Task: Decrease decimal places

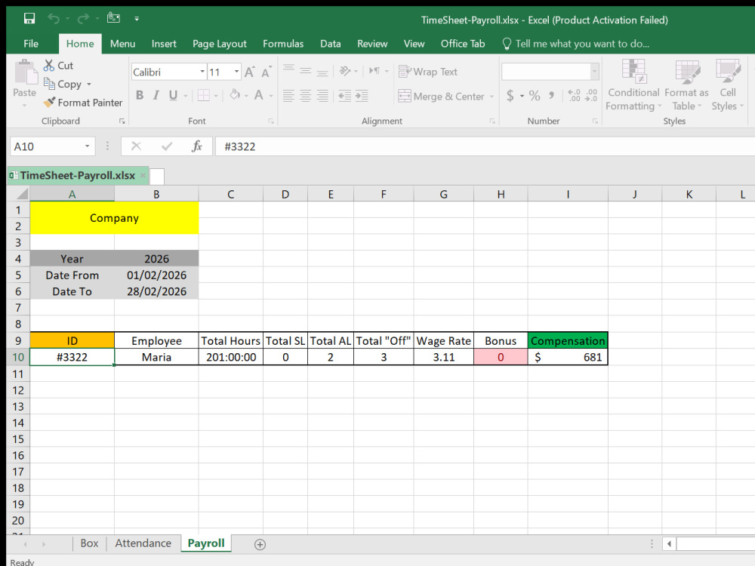Action: pyautogui.click(x=591, y=95)
